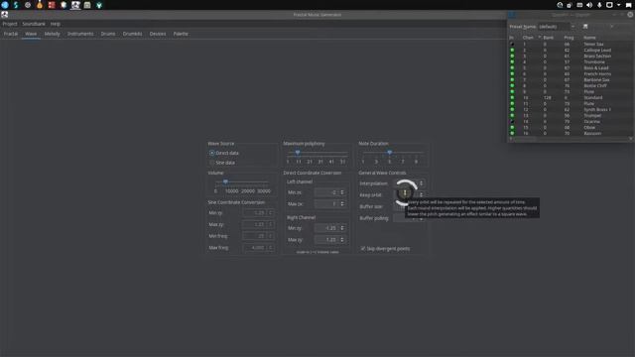Image resolution: width=635 pixels, height=357 pixels.
Task: Select the Standard drum channel row
Action: 571,97
